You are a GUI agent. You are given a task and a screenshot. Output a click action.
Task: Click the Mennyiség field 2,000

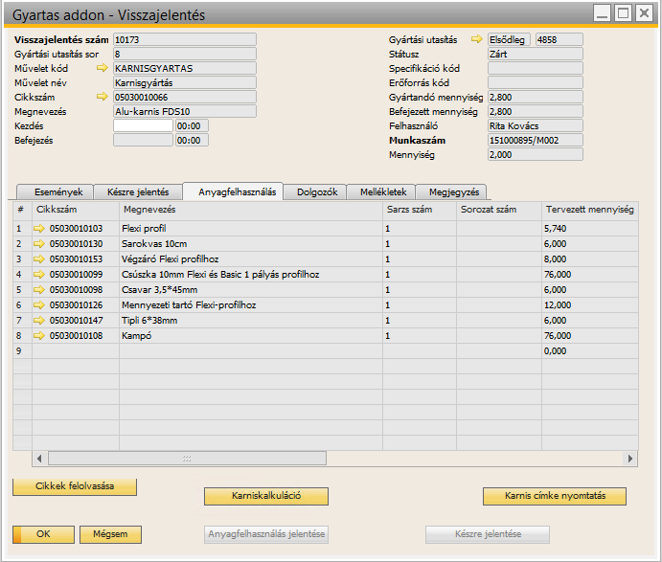pyautogui.click(x=536, y=154)
